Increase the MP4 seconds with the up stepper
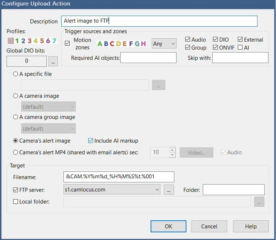This screenshot has height=240, width=276. click(172, 150)
